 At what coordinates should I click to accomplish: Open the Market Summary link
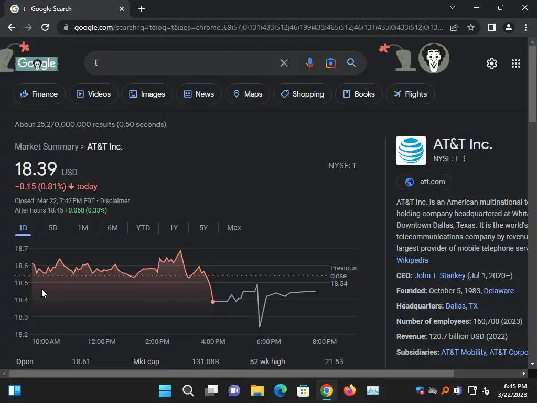coord(47,147)
